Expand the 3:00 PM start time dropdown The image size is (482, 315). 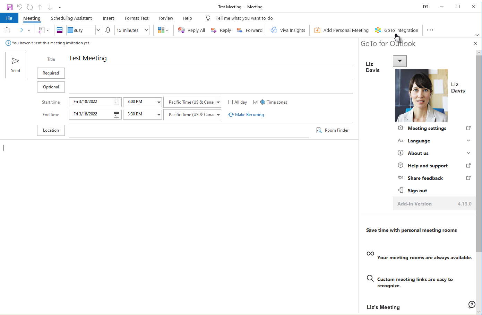[x=159, y=102]
